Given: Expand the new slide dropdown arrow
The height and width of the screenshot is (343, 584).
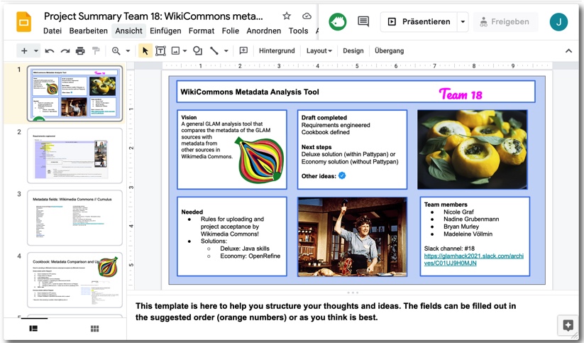Looking at the screenshot, I should pyautogui.click(x=36, y=51).
